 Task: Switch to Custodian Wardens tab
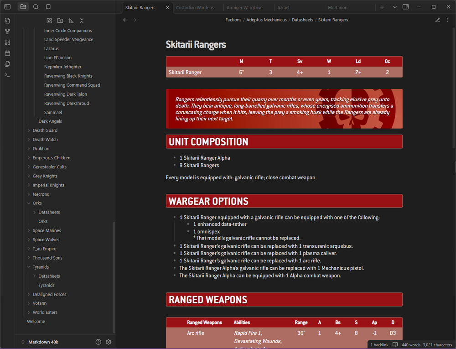tap(195, 8)
